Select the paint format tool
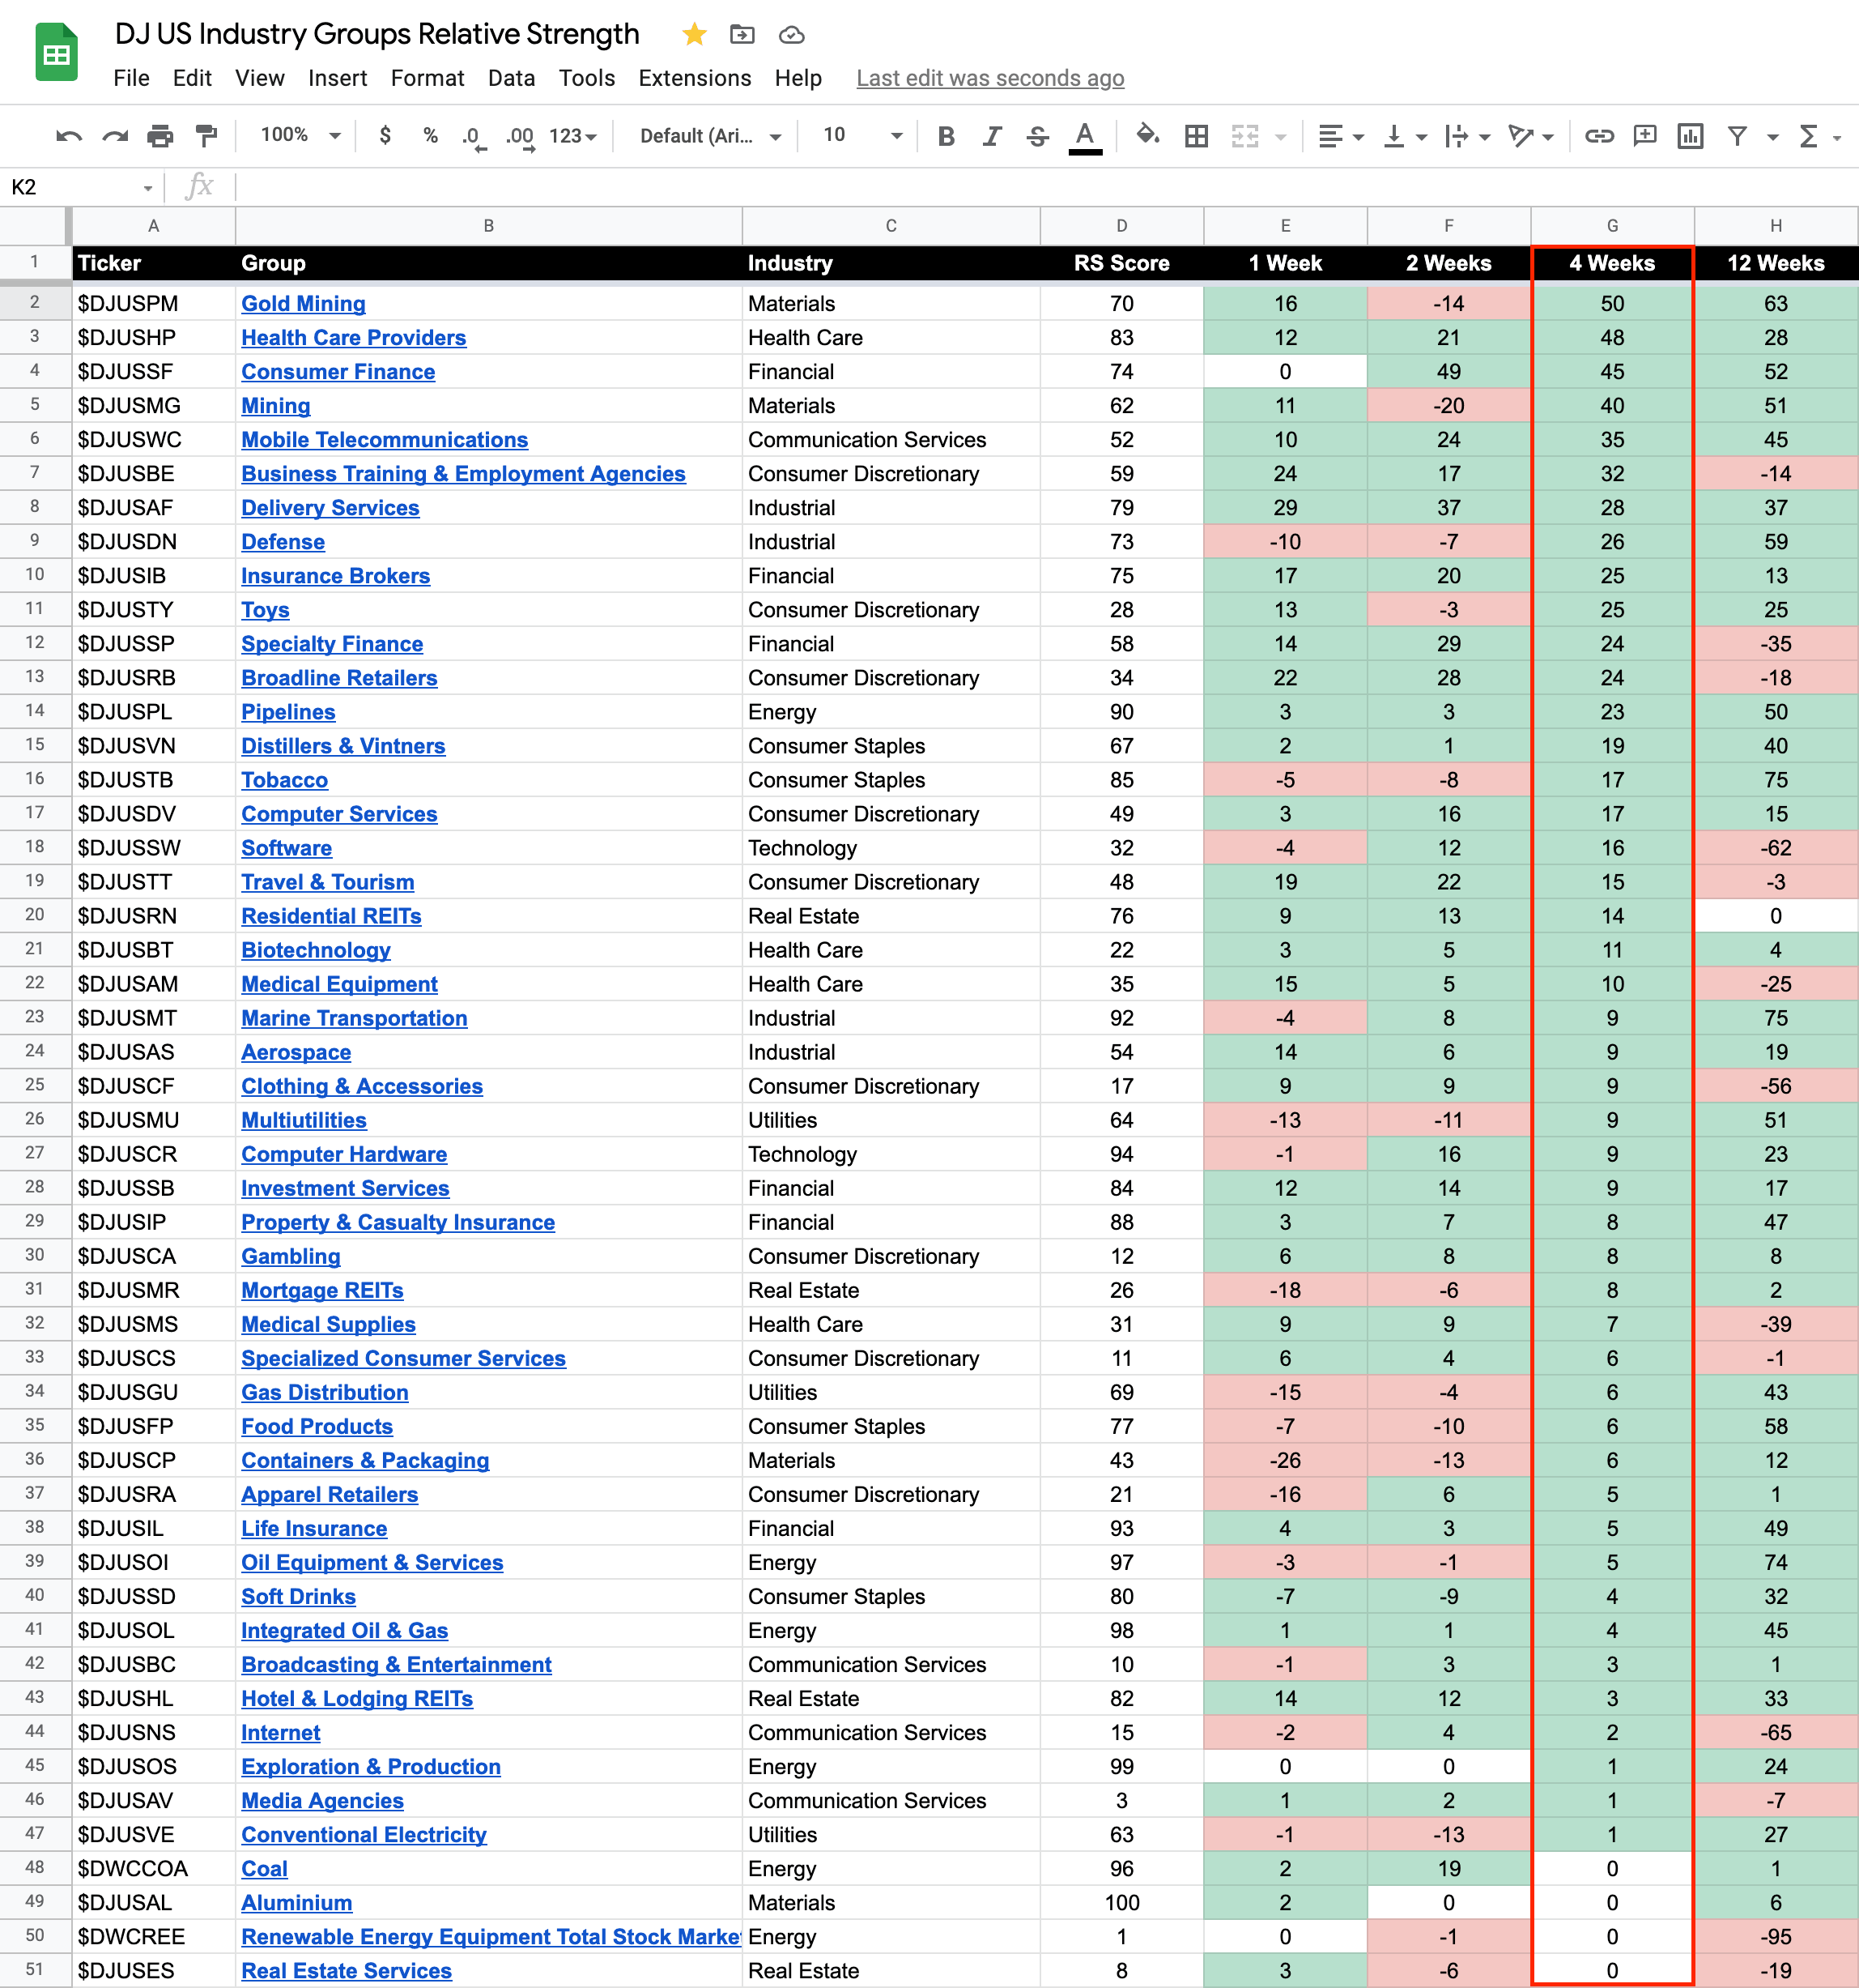The width and height of the screenshot is (1859, 1988). [x=207, y=136]
